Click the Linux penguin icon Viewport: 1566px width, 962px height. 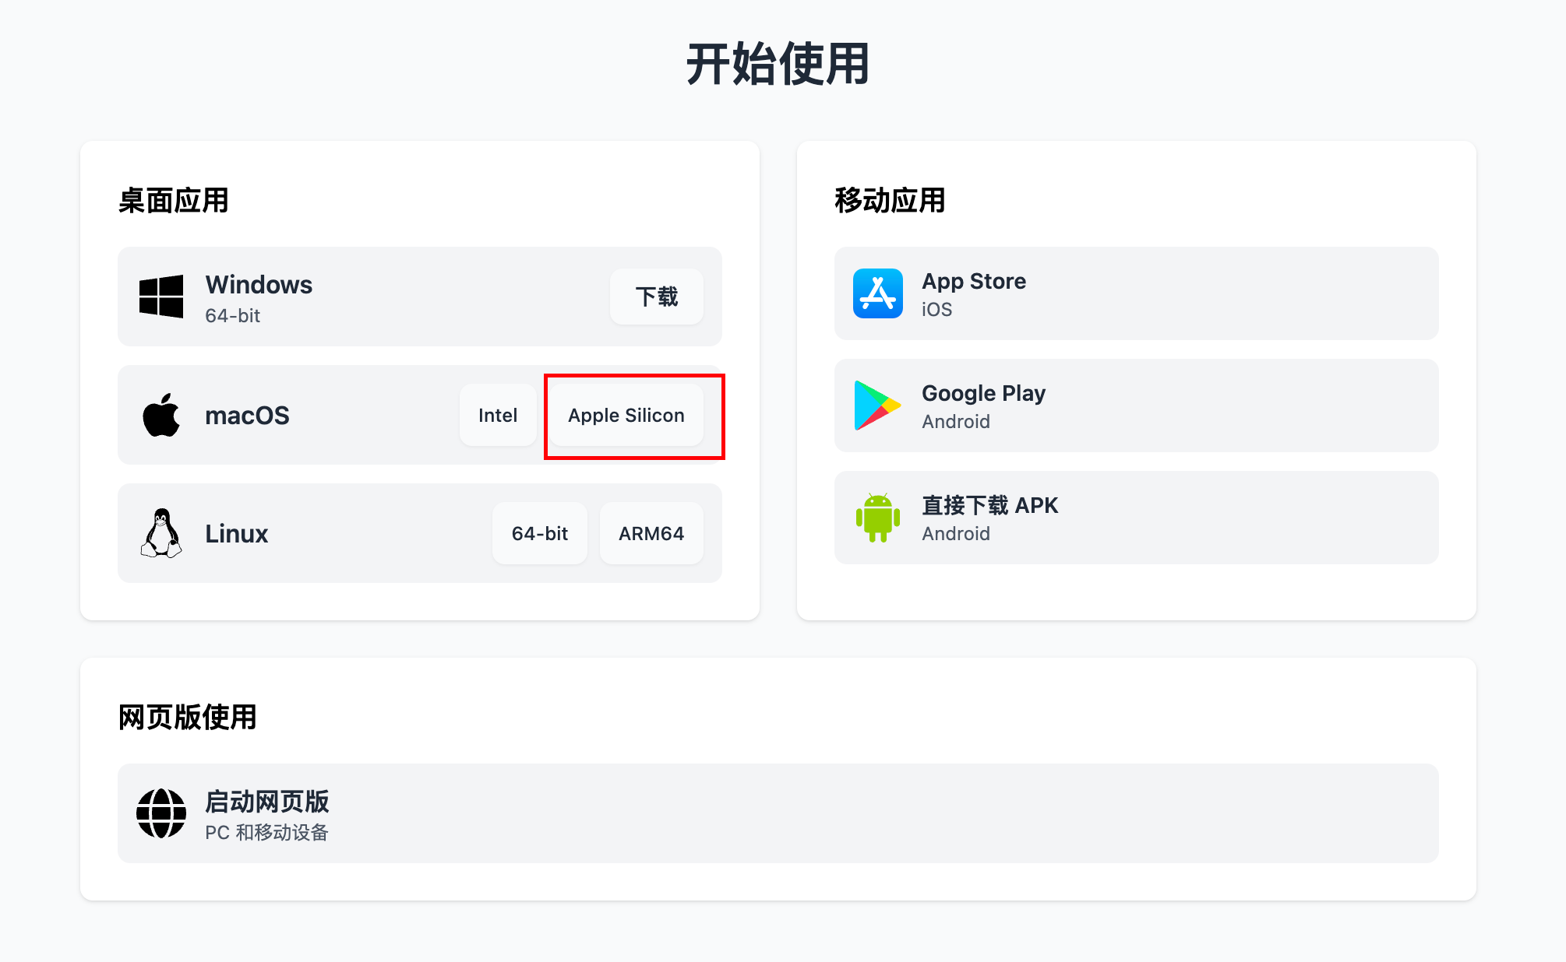click(x=161, y=533)
